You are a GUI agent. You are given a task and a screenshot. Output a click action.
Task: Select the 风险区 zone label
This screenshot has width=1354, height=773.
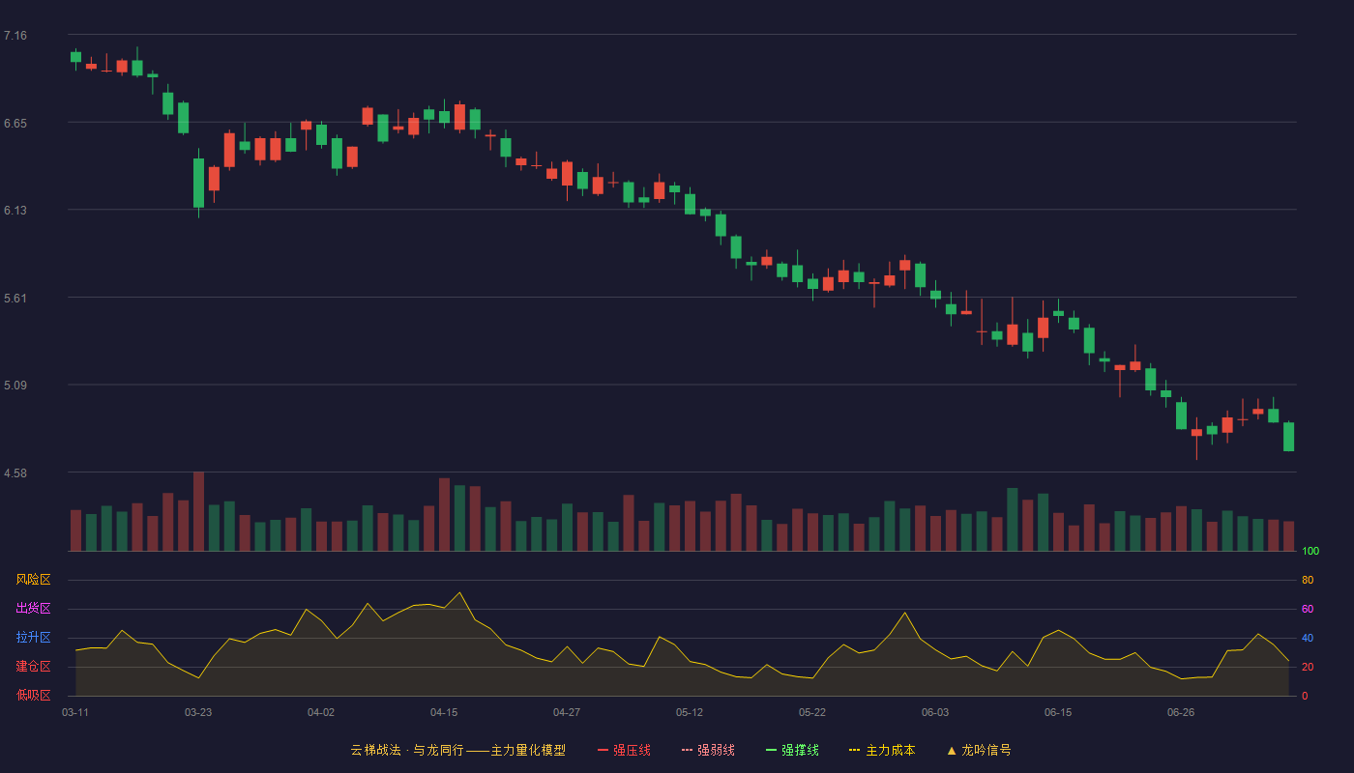[33, 580]
